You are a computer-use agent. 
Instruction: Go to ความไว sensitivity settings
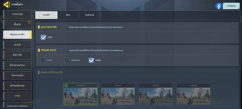(x=17, y=45)
